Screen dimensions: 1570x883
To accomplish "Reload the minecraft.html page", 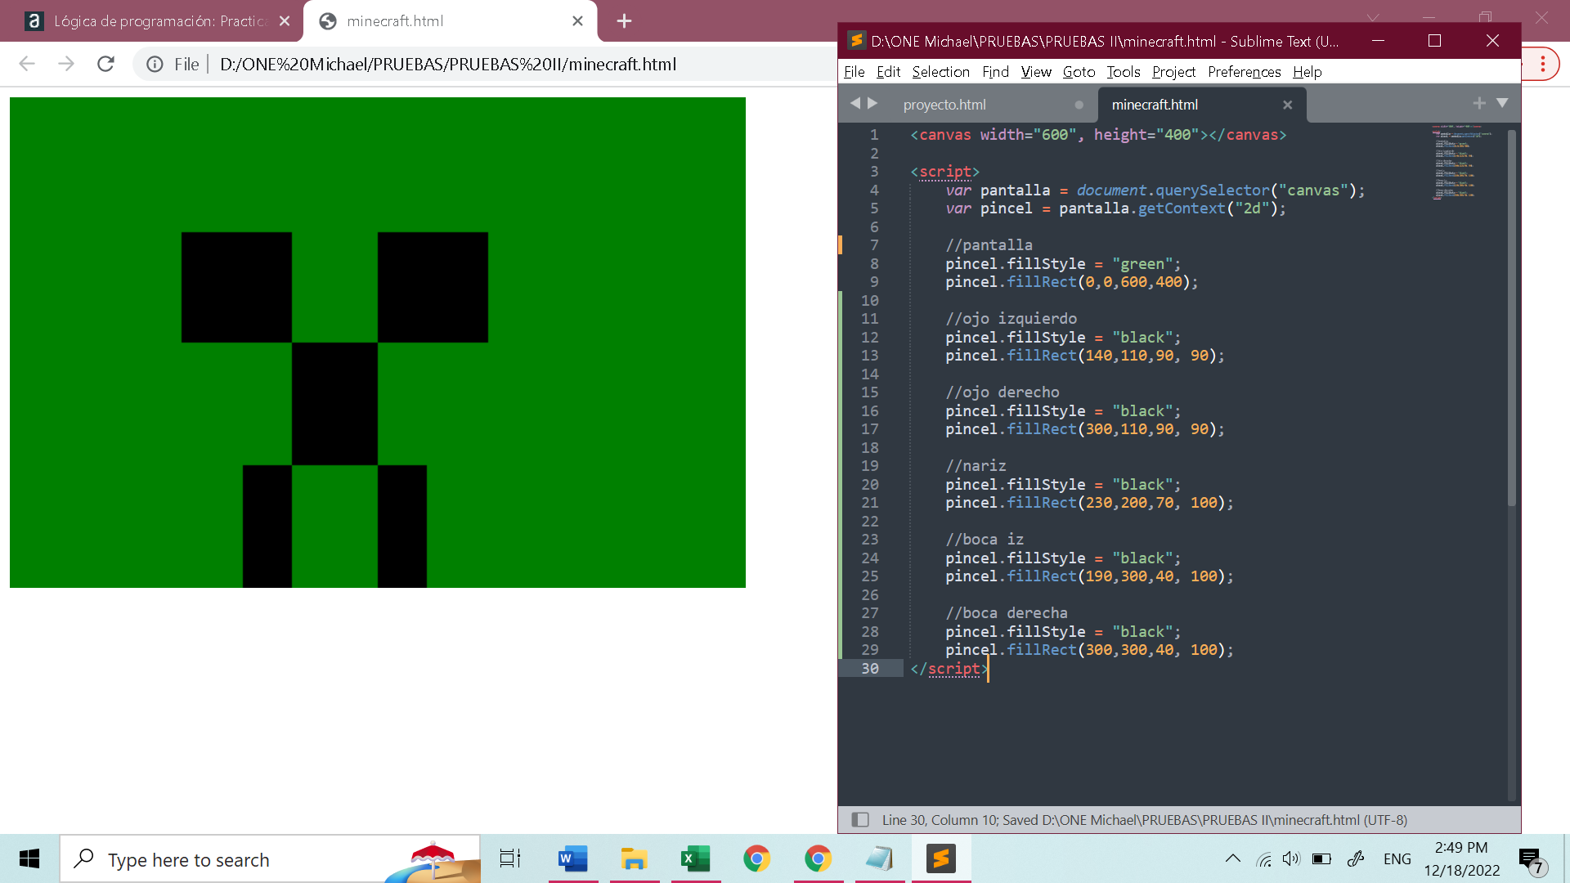I will 105,64.
